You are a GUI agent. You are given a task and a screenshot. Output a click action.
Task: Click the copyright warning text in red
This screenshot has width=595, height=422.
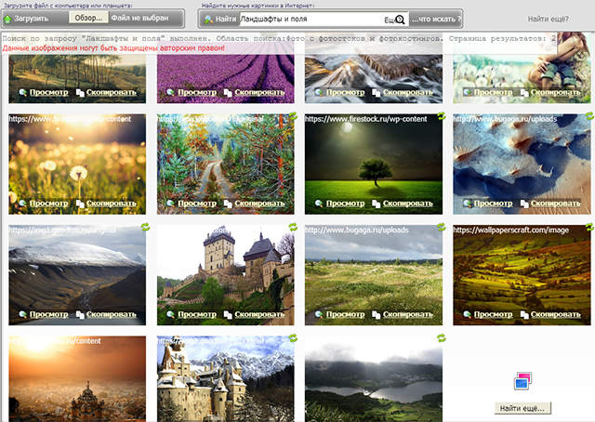[x=113, y=48]
